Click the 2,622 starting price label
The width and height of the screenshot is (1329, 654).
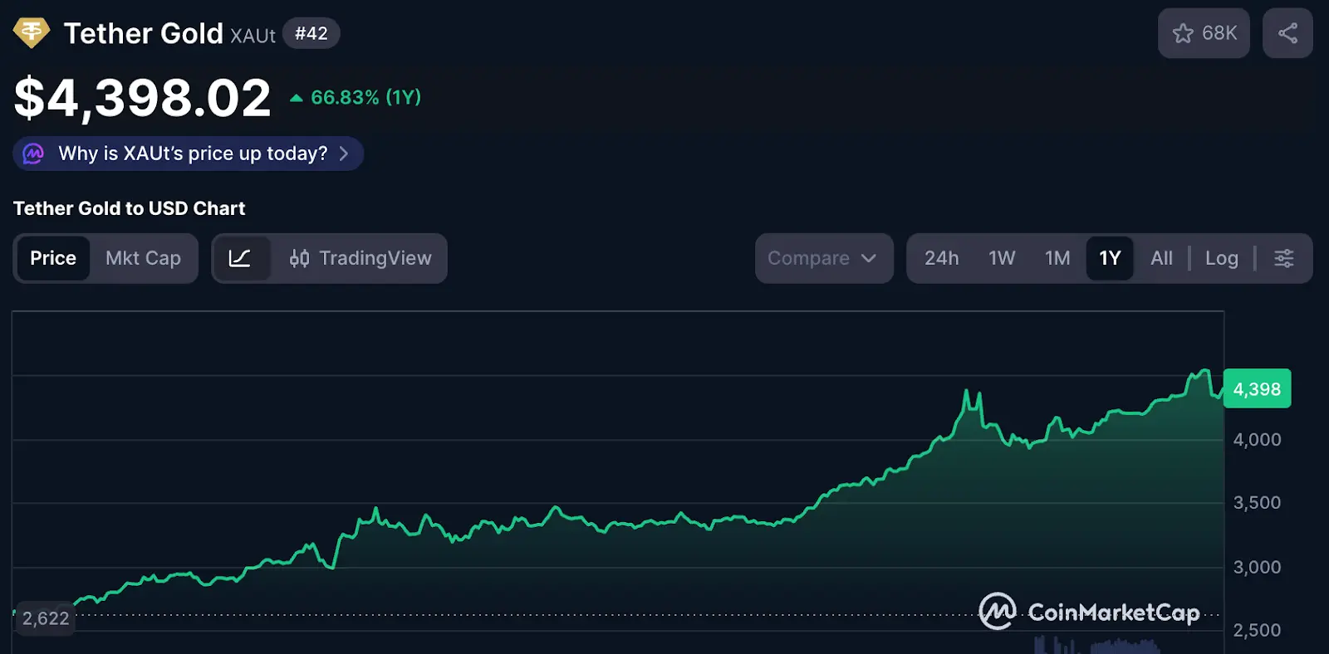[46, 618]
